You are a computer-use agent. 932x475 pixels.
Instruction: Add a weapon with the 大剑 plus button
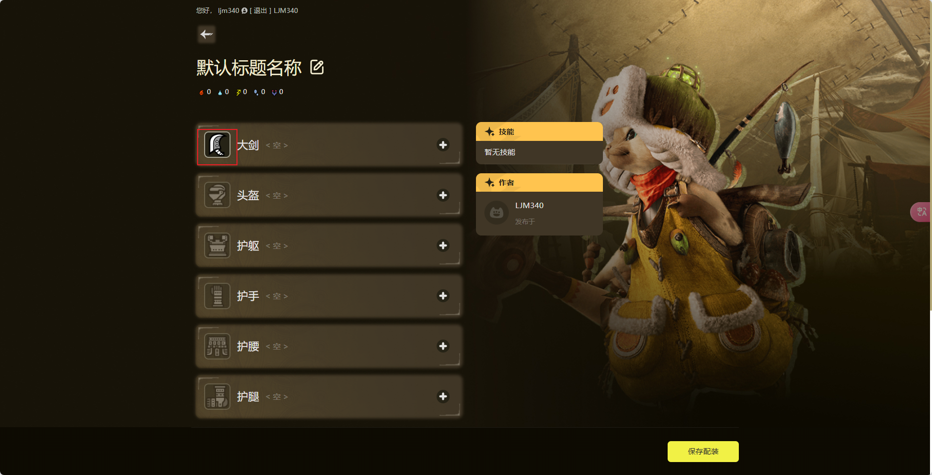(x=443, y=145)
